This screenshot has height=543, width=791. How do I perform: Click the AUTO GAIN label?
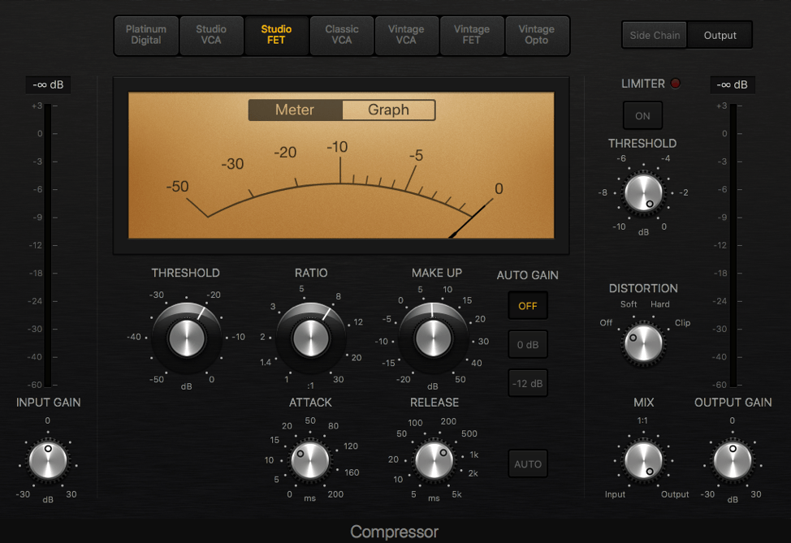(528, 275)
